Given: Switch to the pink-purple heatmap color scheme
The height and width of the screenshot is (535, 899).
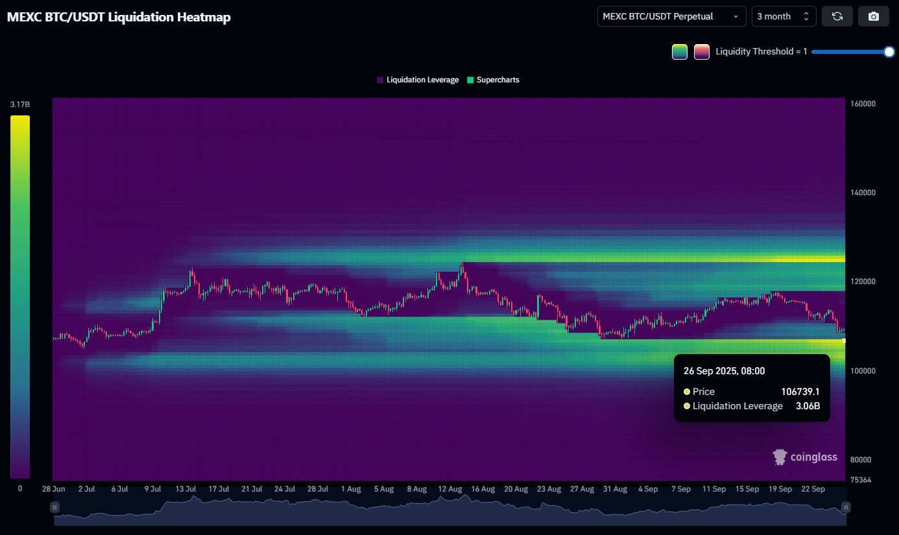Looking at the screenshot, I should tap(701, 52).
